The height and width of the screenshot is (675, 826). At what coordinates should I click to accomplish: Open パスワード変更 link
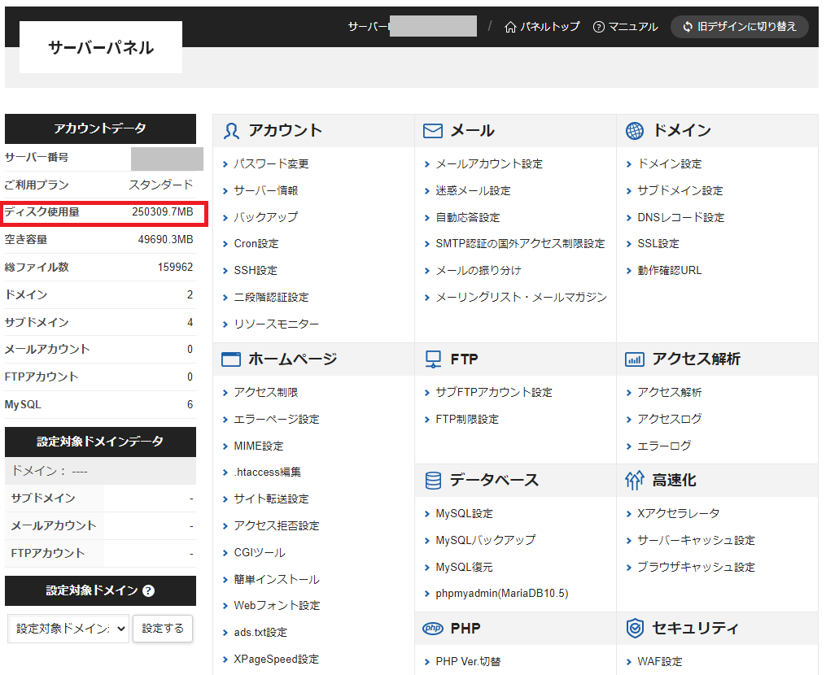271,163
